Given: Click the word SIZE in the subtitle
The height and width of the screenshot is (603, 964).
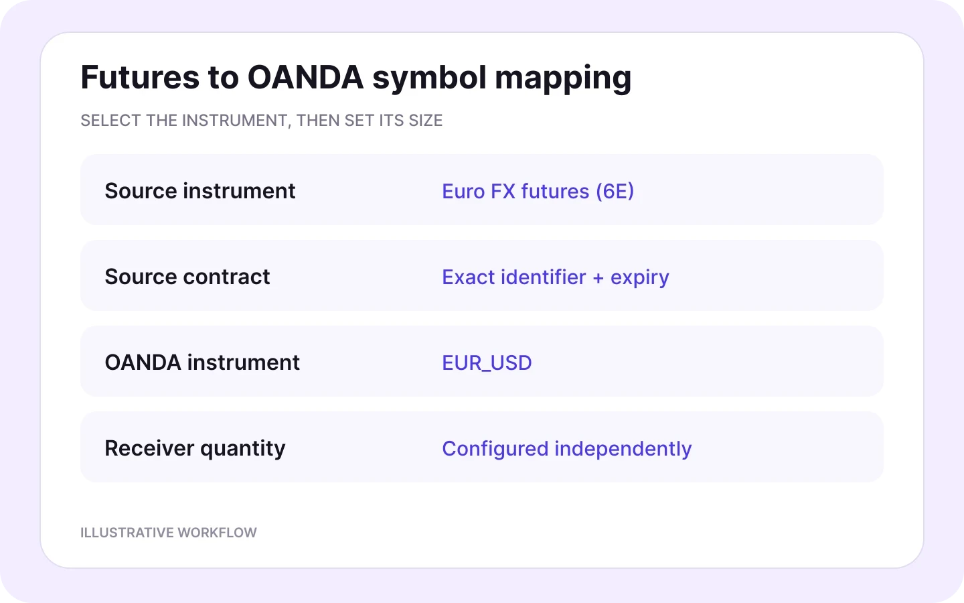Looking at the screenshot, I should (426, 121).
